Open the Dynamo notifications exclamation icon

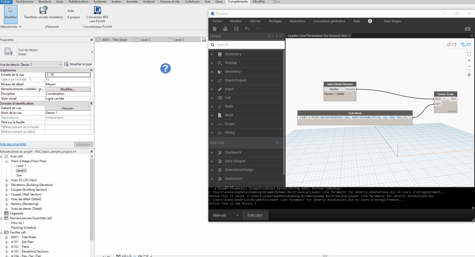click(370, 21)
